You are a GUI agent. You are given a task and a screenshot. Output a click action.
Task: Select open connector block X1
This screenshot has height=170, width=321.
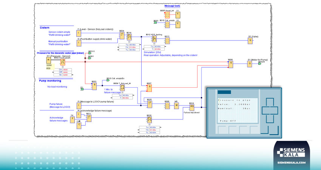178,15
